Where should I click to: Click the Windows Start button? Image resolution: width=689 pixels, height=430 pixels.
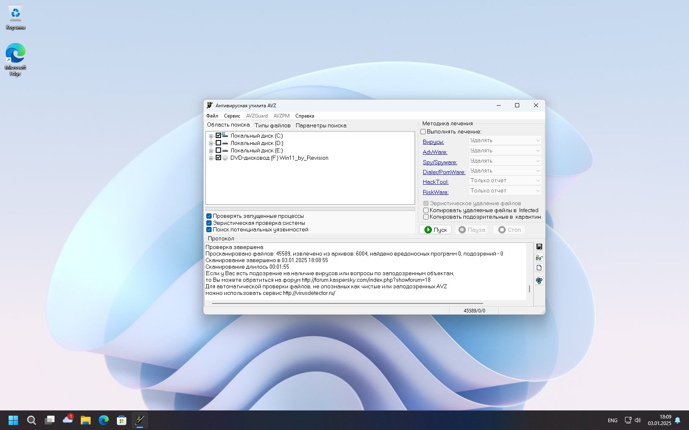tap(14, 420)
